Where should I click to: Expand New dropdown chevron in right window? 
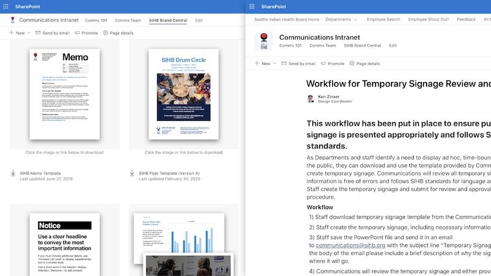[x=274, y=63]
